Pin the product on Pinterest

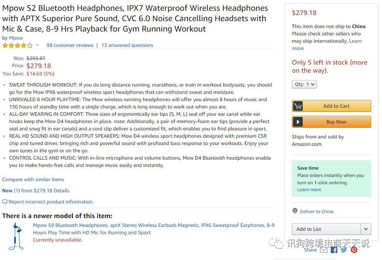click(x=354, y=250)
